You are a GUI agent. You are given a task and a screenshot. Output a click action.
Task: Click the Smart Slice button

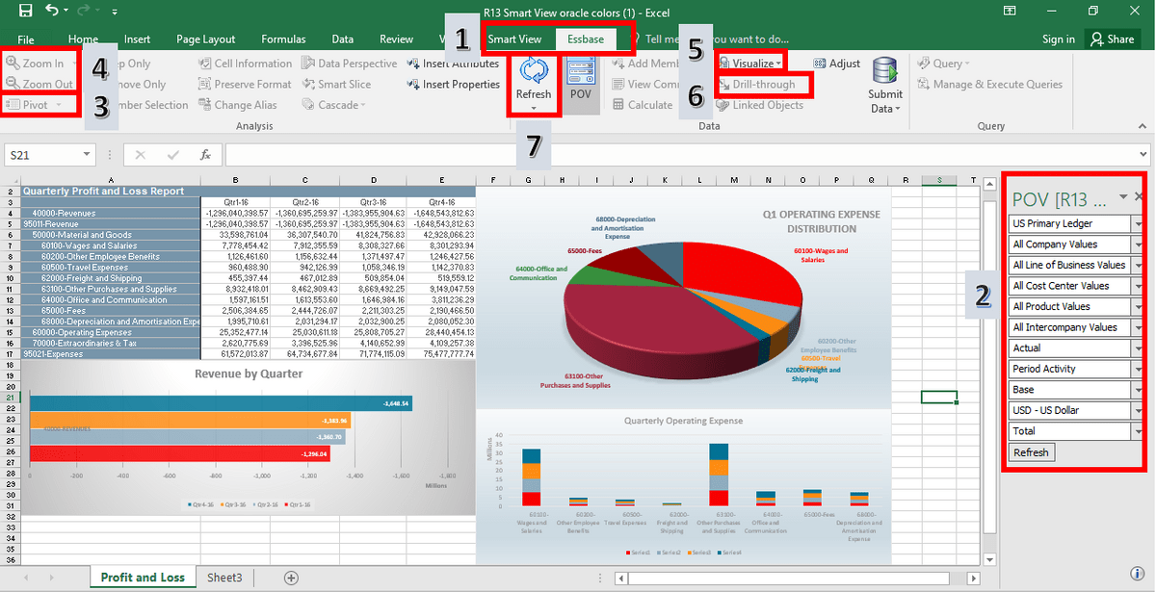pyautogui.click(x=335, y=85)
